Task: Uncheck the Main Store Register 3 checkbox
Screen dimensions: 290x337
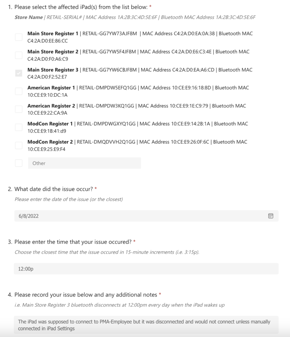Action: click(x=19, y=73)
